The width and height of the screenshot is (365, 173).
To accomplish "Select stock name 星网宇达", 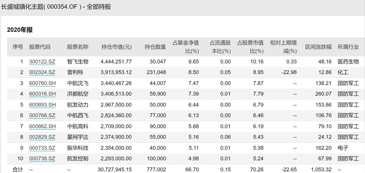I will tap(78, 137).
